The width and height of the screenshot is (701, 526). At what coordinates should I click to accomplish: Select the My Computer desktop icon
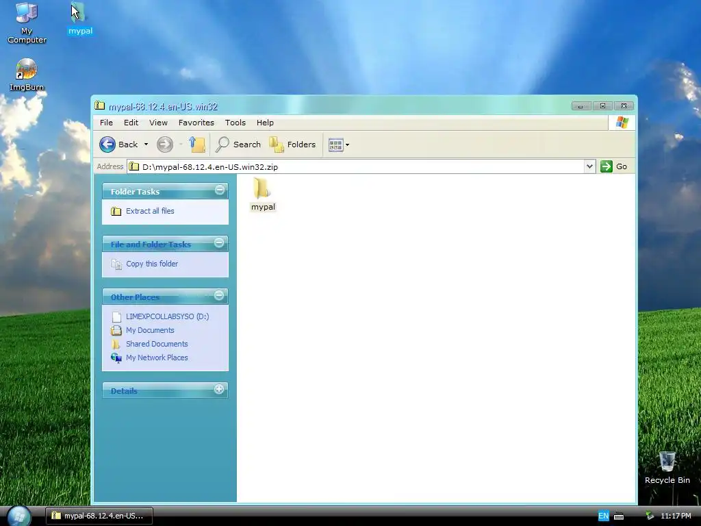coord(27,23)
